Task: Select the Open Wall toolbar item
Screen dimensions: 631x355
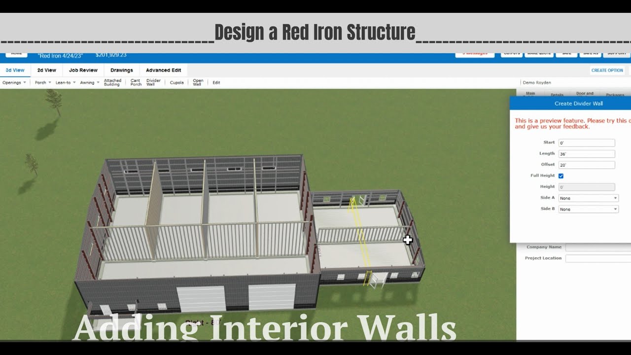Action: [x=198, y=82]
